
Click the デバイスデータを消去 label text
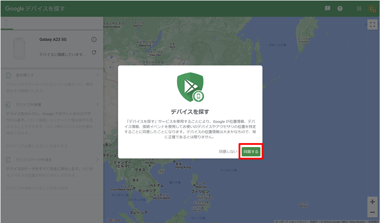point(34,160)
